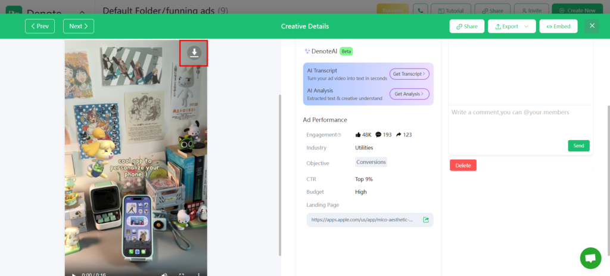Click the page scrollbar at far right
The height and width of the screenshot is (276, 610).
(x=608, y=180)
